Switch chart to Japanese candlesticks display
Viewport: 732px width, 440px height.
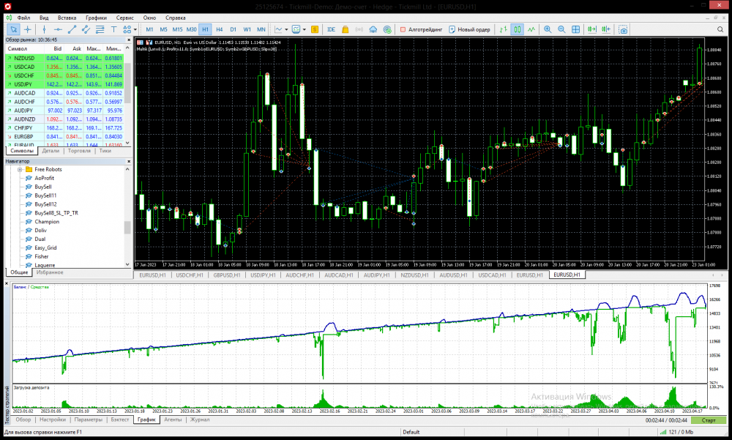click(518, 29)
